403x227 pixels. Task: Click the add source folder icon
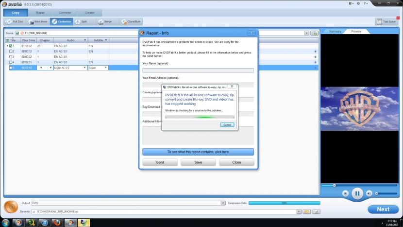tap(314, 33)
